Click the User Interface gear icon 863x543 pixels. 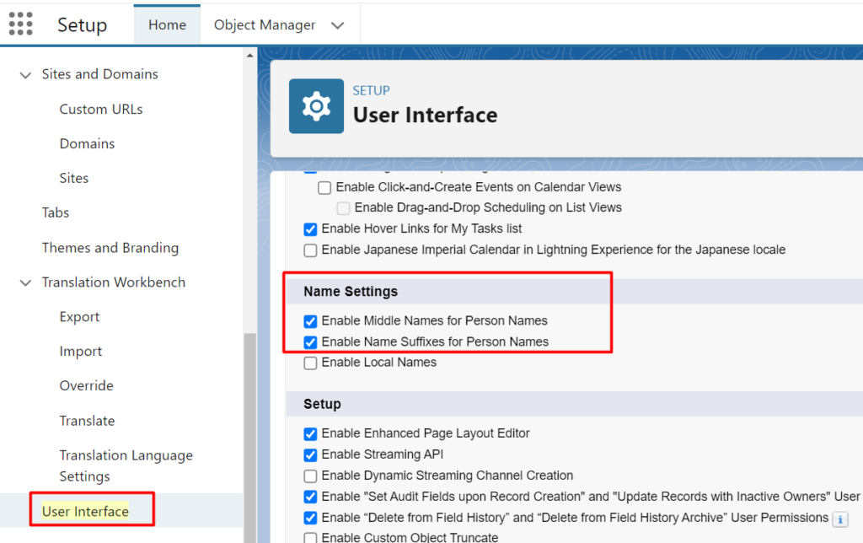[x=316, y=106]
